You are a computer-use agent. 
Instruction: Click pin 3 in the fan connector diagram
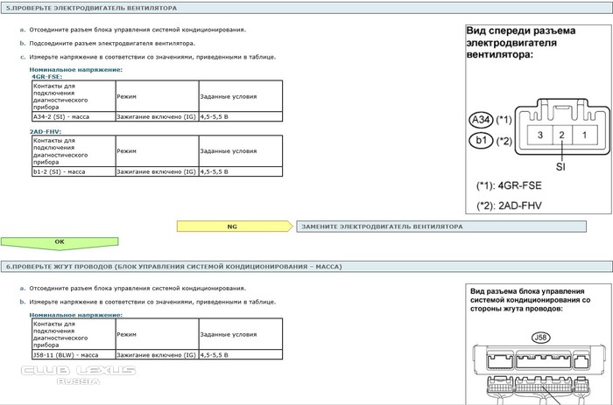(540, 135)
